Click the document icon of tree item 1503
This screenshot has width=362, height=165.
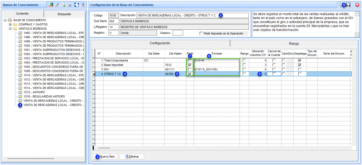20,58
